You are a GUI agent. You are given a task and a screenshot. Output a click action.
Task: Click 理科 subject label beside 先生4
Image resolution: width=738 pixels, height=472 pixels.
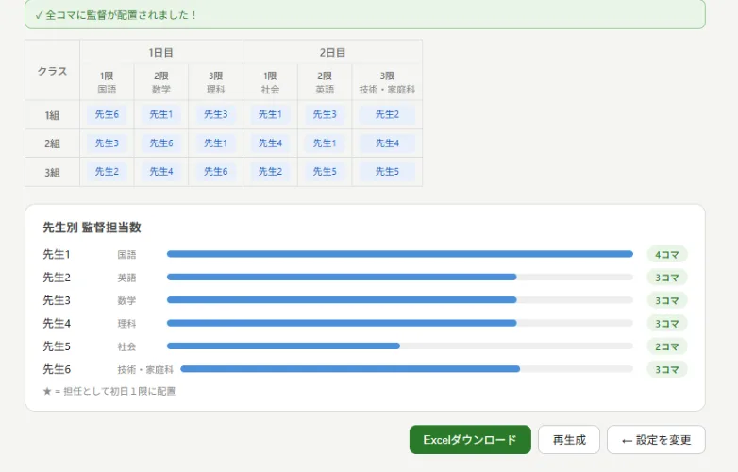(126, 324)
